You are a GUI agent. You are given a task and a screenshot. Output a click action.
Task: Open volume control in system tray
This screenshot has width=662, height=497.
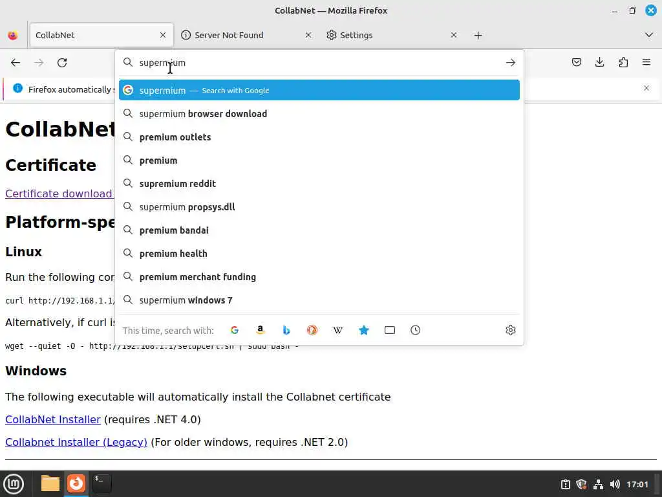click(x=615, y=484)
